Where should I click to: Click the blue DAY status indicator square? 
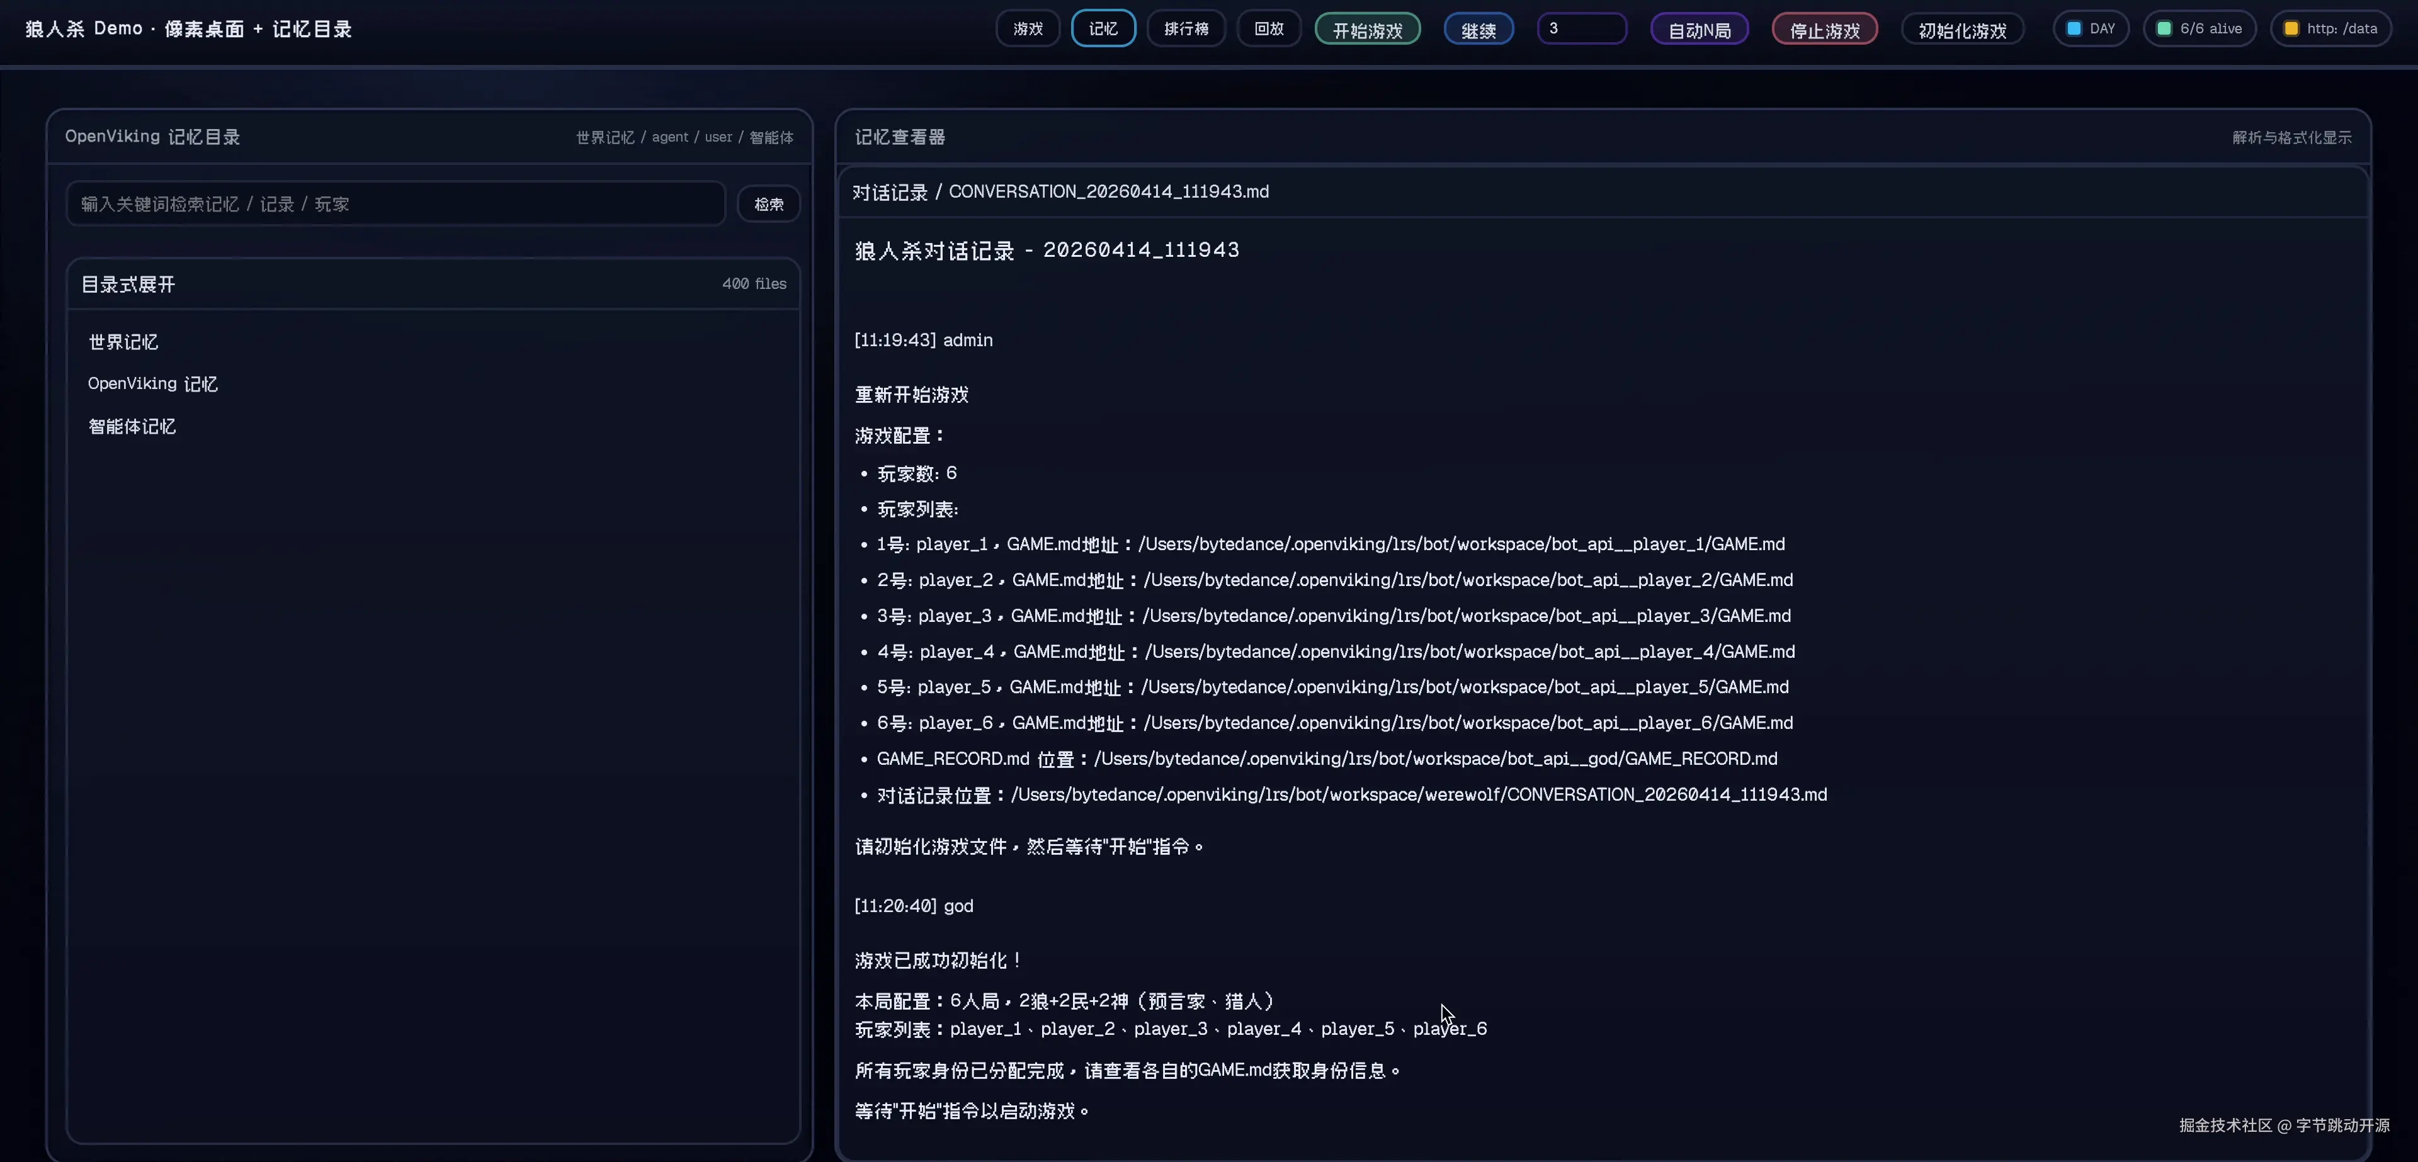pyautogui.click(x=2074, y=28)
